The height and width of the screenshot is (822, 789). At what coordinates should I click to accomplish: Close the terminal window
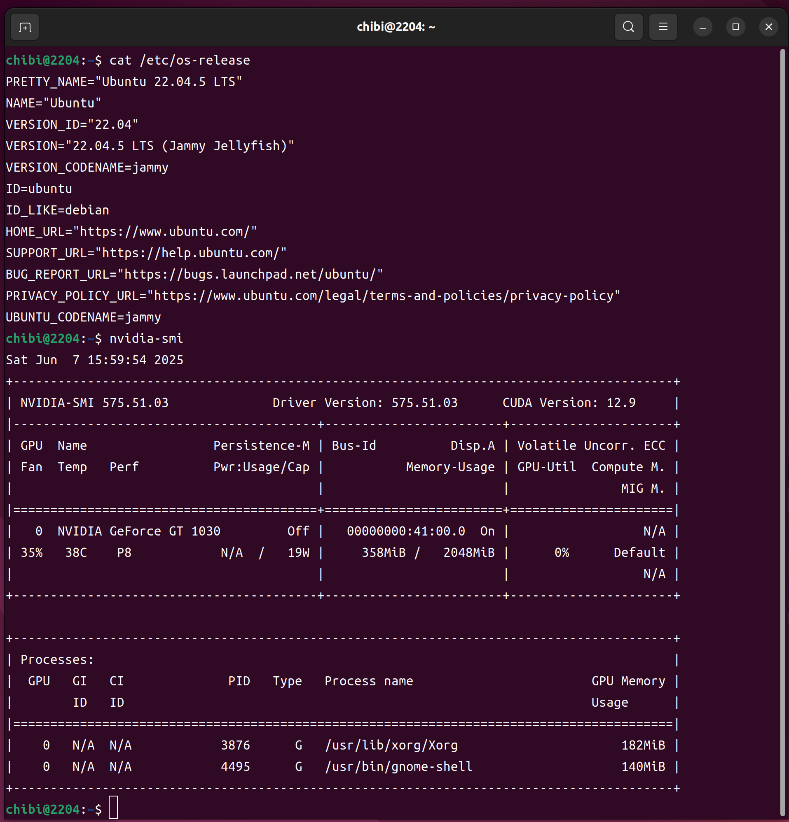768,27
